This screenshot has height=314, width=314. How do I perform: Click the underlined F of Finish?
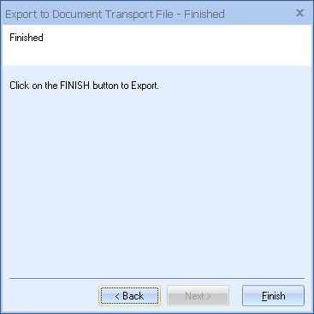[264, 296]
